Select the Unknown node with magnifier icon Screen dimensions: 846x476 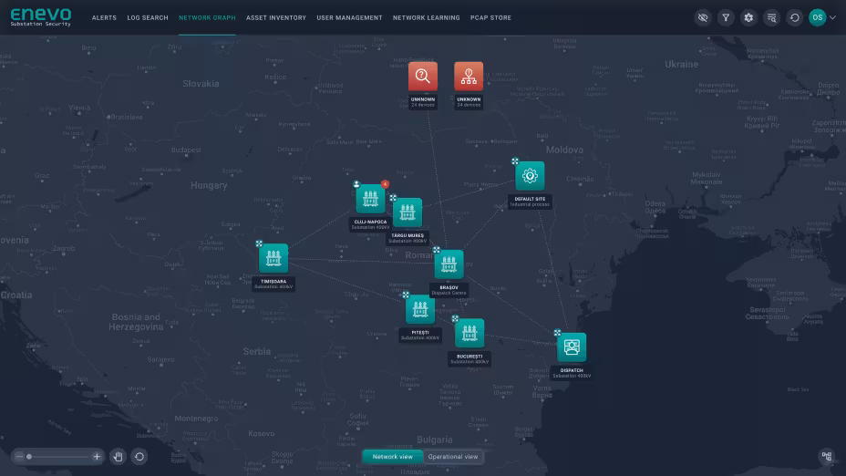tap(422, 76)
